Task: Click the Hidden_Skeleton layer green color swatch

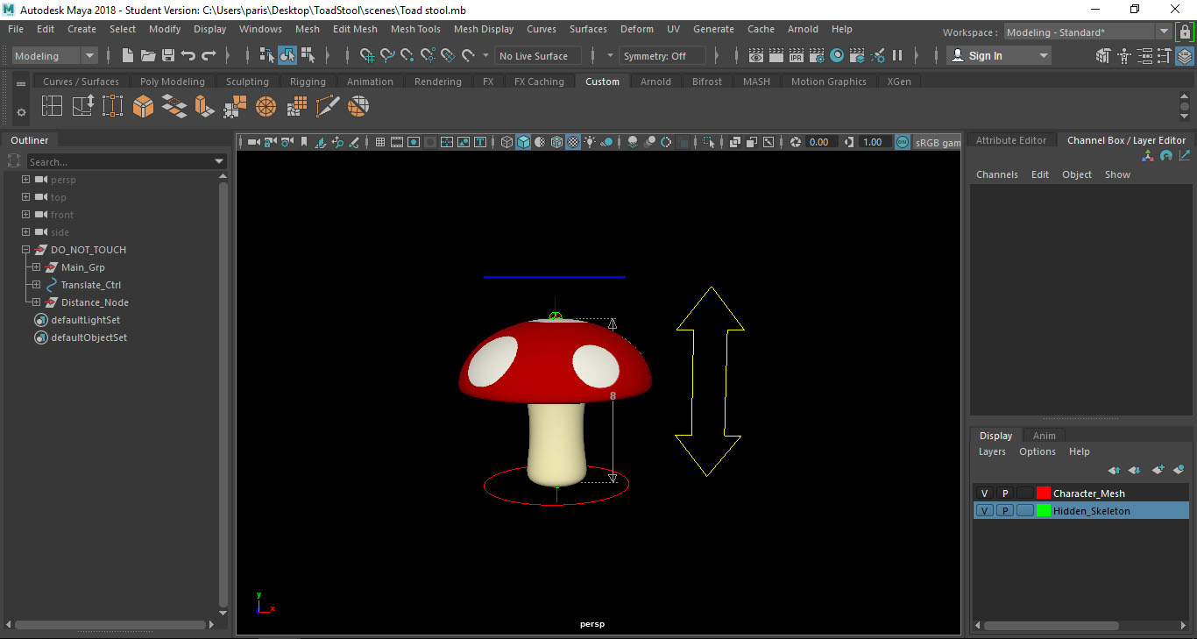Action: click(x=1042, y=510)
